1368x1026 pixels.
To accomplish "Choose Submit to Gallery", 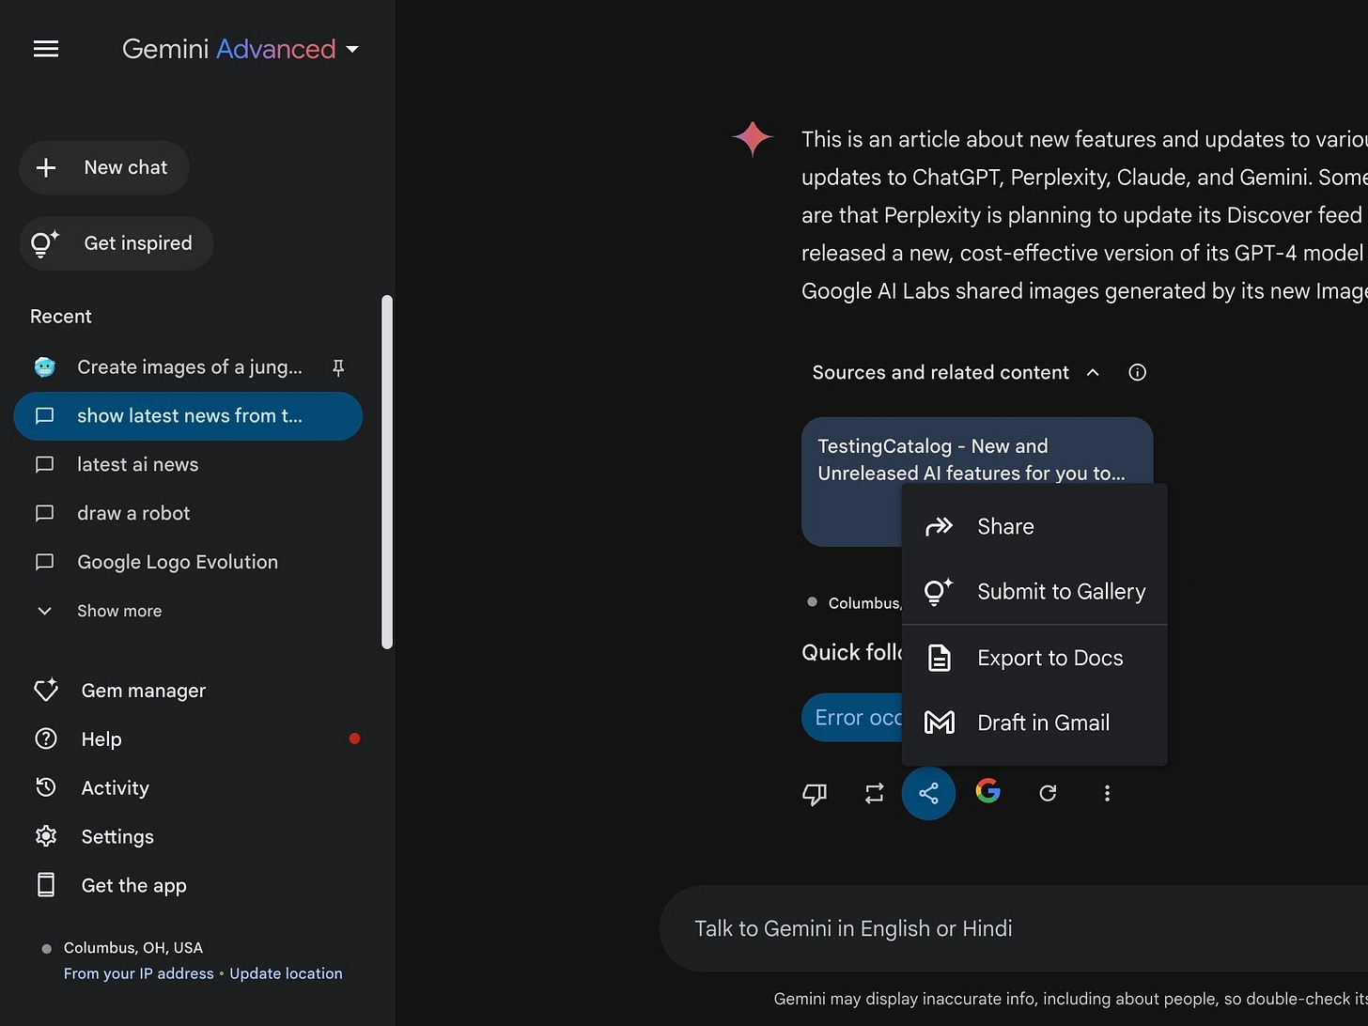I will tap(1034, 592).
